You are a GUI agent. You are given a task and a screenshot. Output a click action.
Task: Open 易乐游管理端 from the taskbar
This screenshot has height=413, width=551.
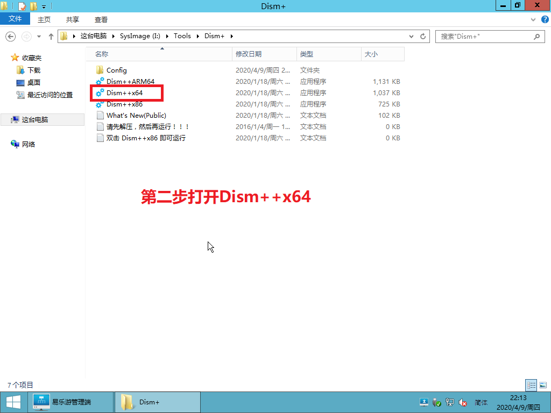(70, 402)
